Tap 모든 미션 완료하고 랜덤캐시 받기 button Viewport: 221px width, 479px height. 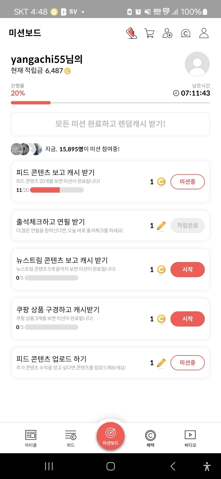[110, 124]
